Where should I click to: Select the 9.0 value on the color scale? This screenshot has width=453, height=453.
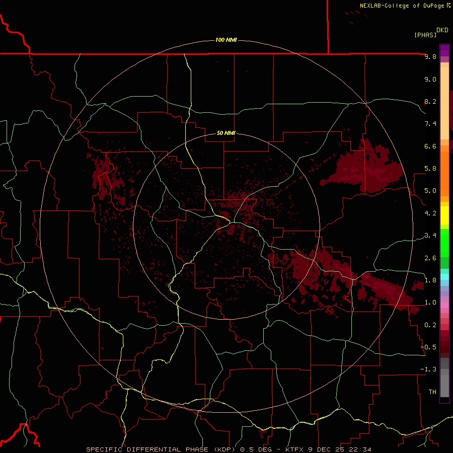tap(430, 79)
